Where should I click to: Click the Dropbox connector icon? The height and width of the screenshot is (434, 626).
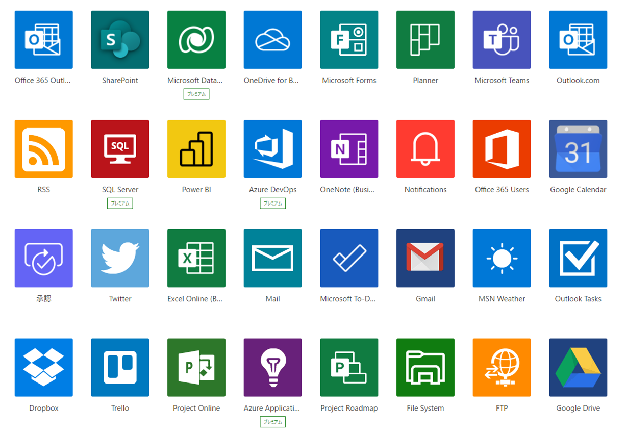[x=44, y=367]
